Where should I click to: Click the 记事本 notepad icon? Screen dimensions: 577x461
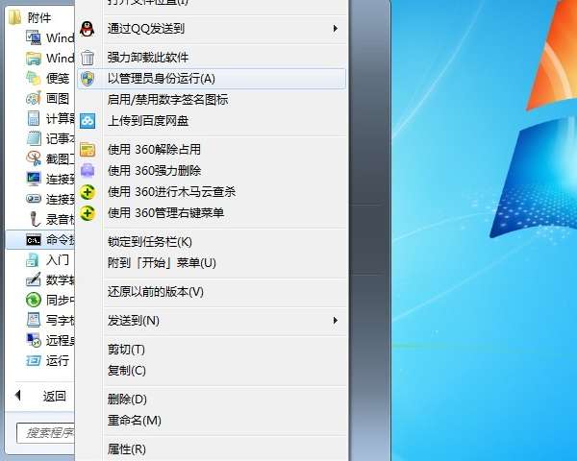tap(34, 138)
